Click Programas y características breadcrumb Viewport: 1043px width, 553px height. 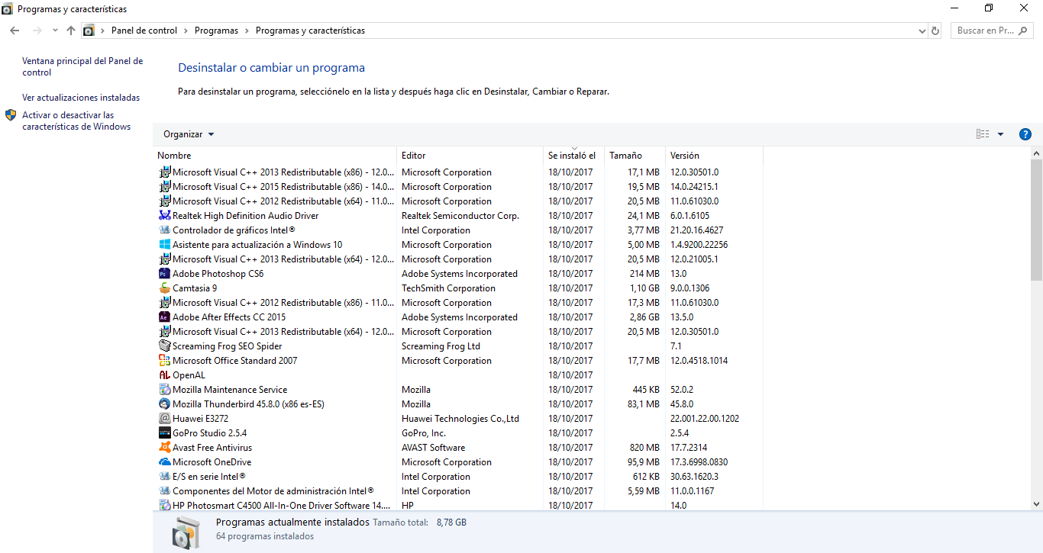pyautogui.click(x=310, y=31)
